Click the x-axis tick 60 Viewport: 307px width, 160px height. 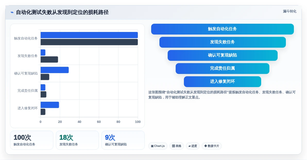click(99, 122)
